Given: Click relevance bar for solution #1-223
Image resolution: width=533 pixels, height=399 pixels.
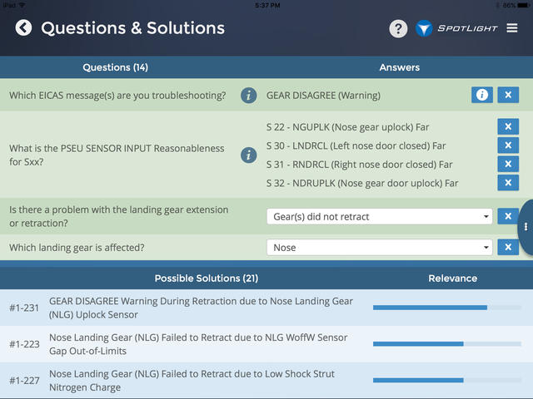Looking at the screenshot, I should click(447, 343).
